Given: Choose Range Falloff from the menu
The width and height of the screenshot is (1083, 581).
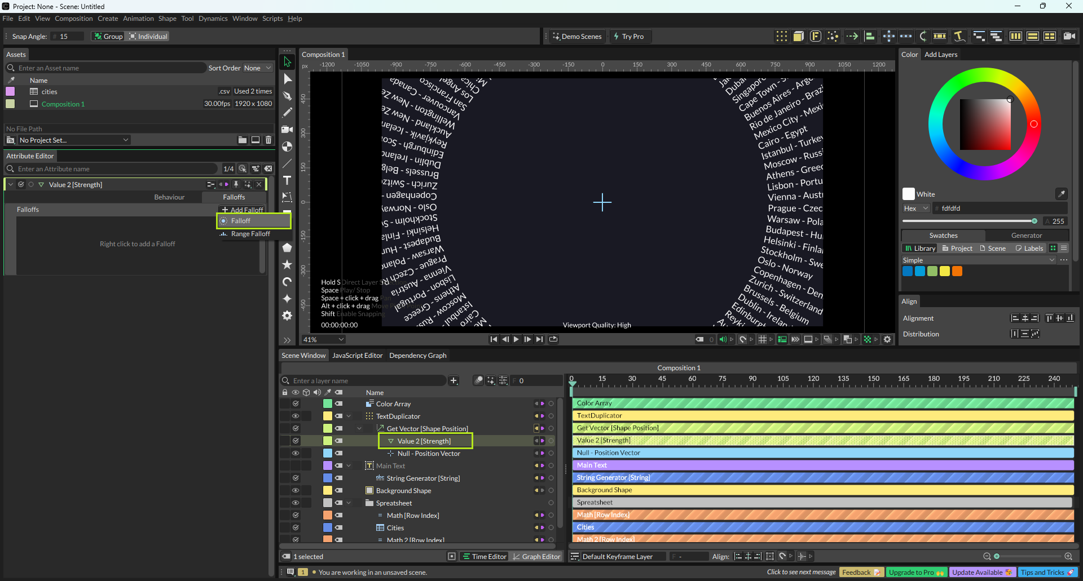Looking at the screenshot, I should coord(250,234).
